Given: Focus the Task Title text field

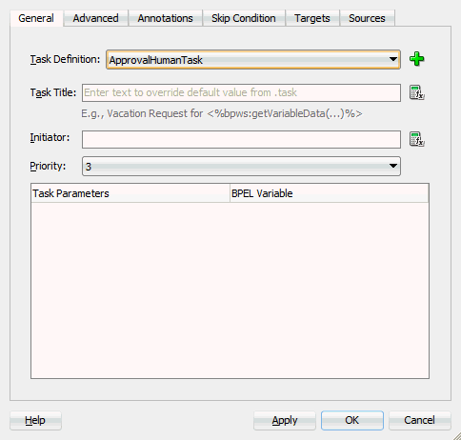Looking at the screenshot, I should (x=241, y=92).
